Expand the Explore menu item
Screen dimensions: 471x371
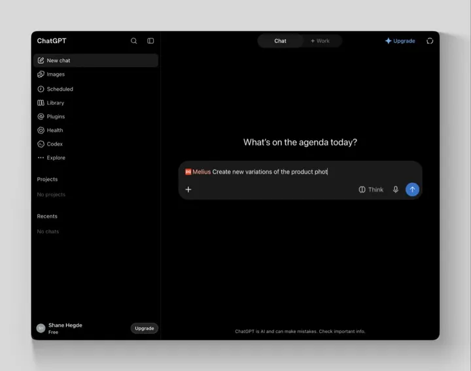96,158
